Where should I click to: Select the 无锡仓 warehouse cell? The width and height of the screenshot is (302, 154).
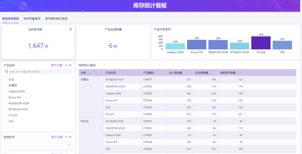[91, 97]
